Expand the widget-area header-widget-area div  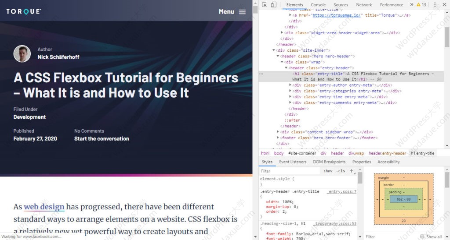click(282, 33)
